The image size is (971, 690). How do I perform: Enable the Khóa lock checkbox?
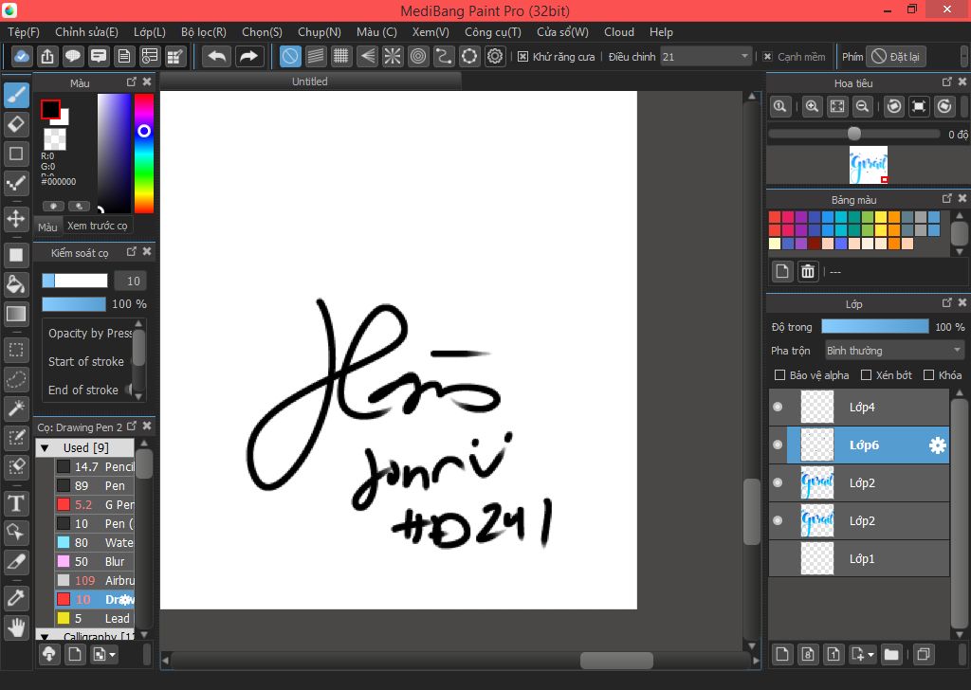coord(928,375)
